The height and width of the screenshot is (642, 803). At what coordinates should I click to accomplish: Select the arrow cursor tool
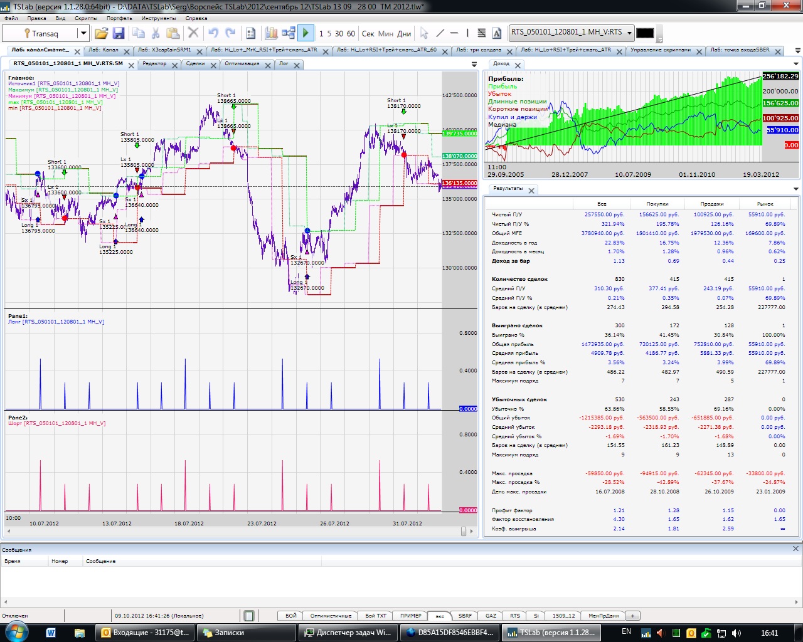point(424,33)
